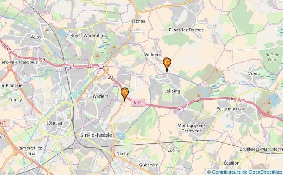Click the orange S map marker
This screenshot has width=283, height=175.
coord(125,94)
